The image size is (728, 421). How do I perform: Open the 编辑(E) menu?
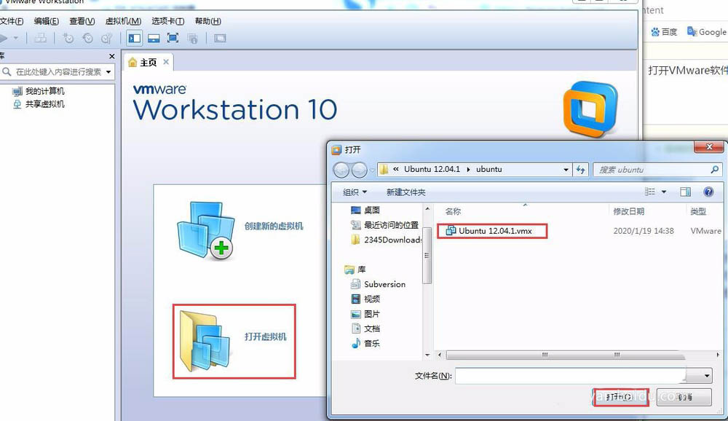pos(47,21)
